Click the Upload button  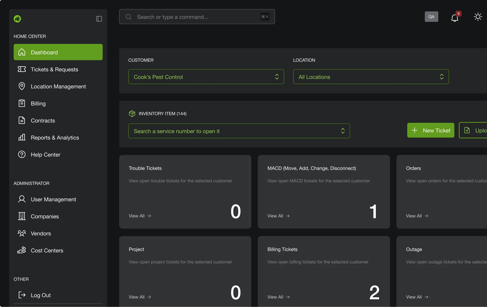473,130
